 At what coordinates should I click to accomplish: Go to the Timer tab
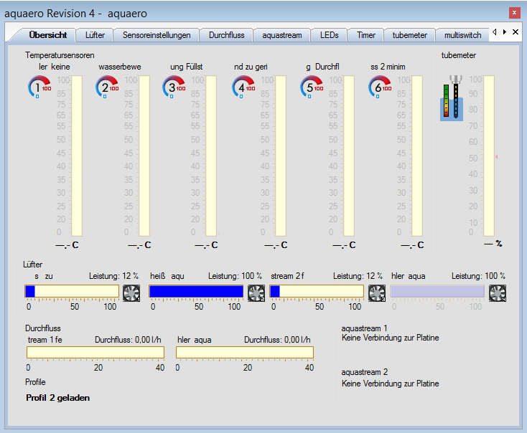[x=366, y=34]
